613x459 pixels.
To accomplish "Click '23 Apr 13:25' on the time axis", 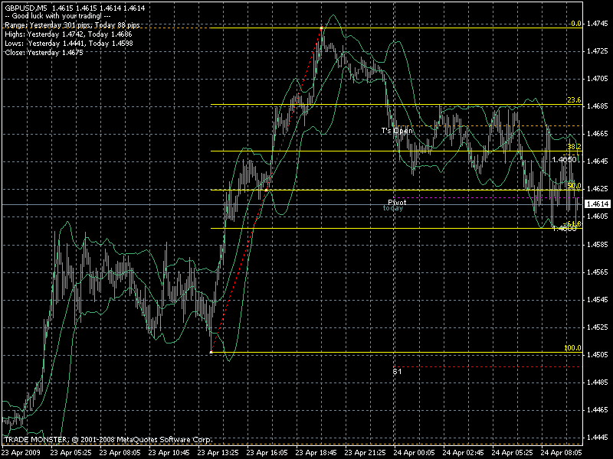I will (x=218, y=453).
